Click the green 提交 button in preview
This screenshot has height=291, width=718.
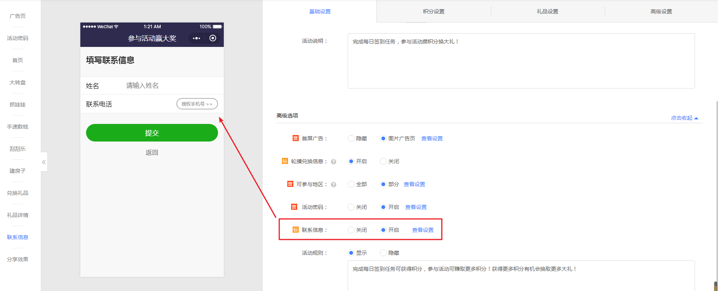pyautogui.click(x=152, y=133)
